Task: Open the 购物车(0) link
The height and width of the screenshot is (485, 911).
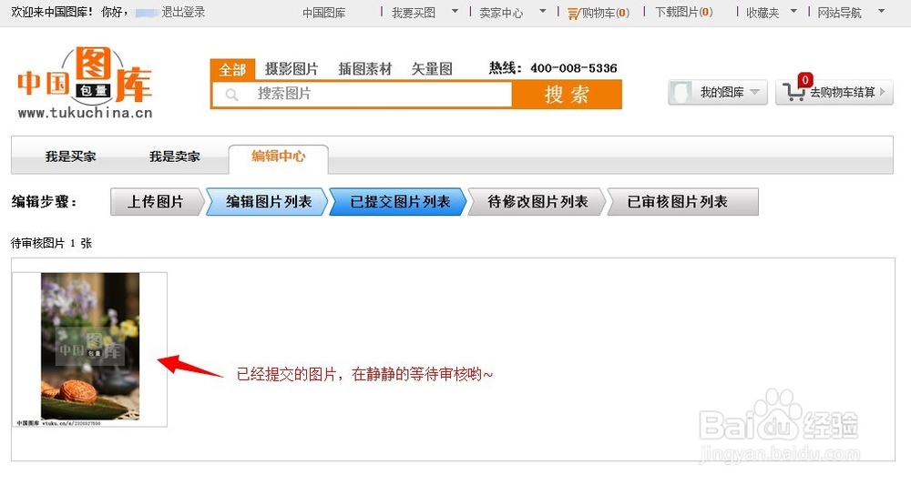Action: 606,12
